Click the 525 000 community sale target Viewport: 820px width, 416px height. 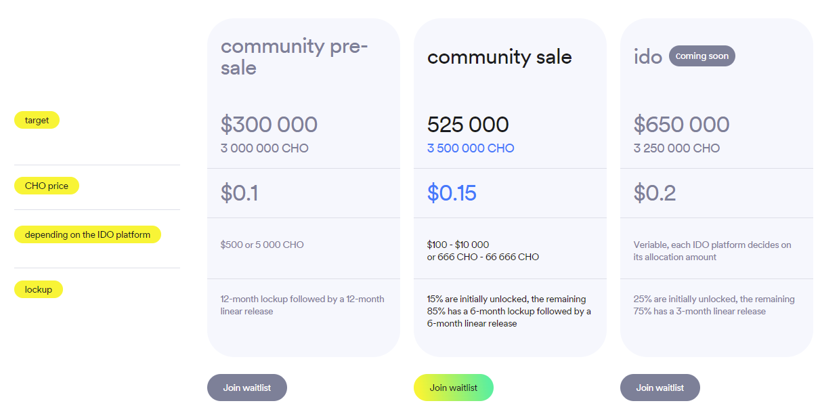pyautogui.click(x=468, y=125)
